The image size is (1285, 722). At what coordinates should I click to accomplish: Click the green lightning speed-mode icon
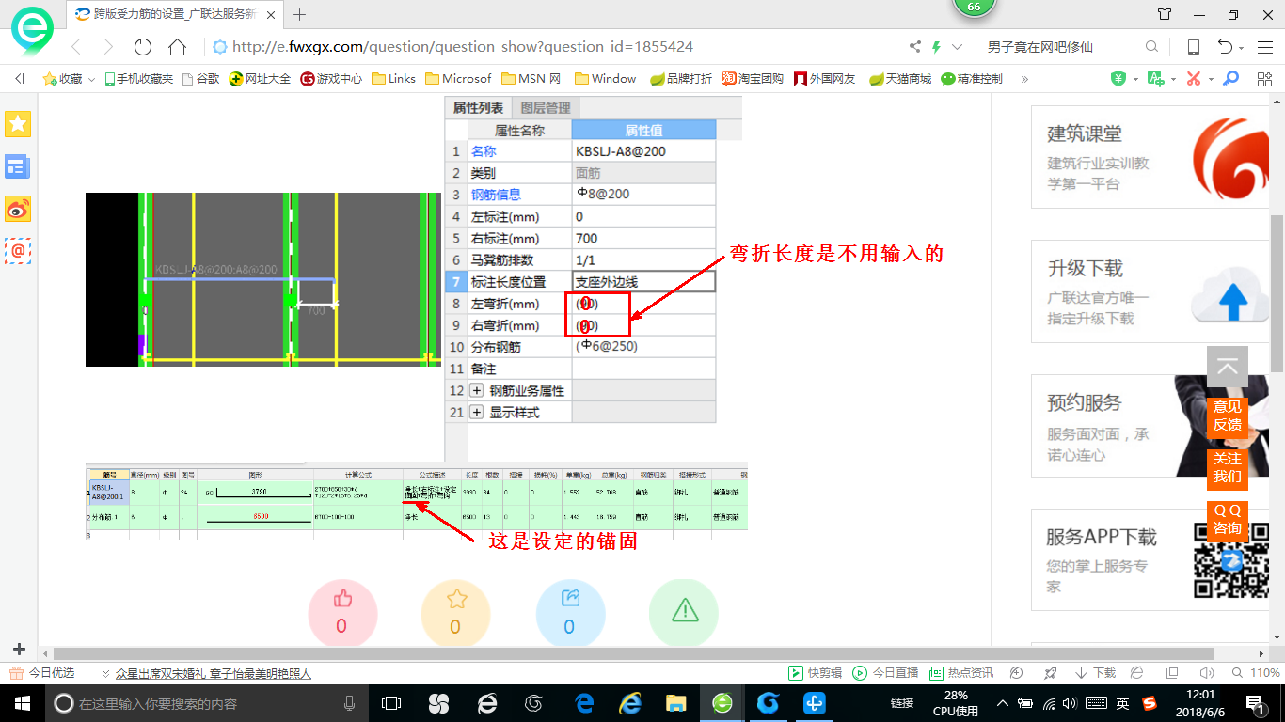pyautogui.click(x=937, y=47)
